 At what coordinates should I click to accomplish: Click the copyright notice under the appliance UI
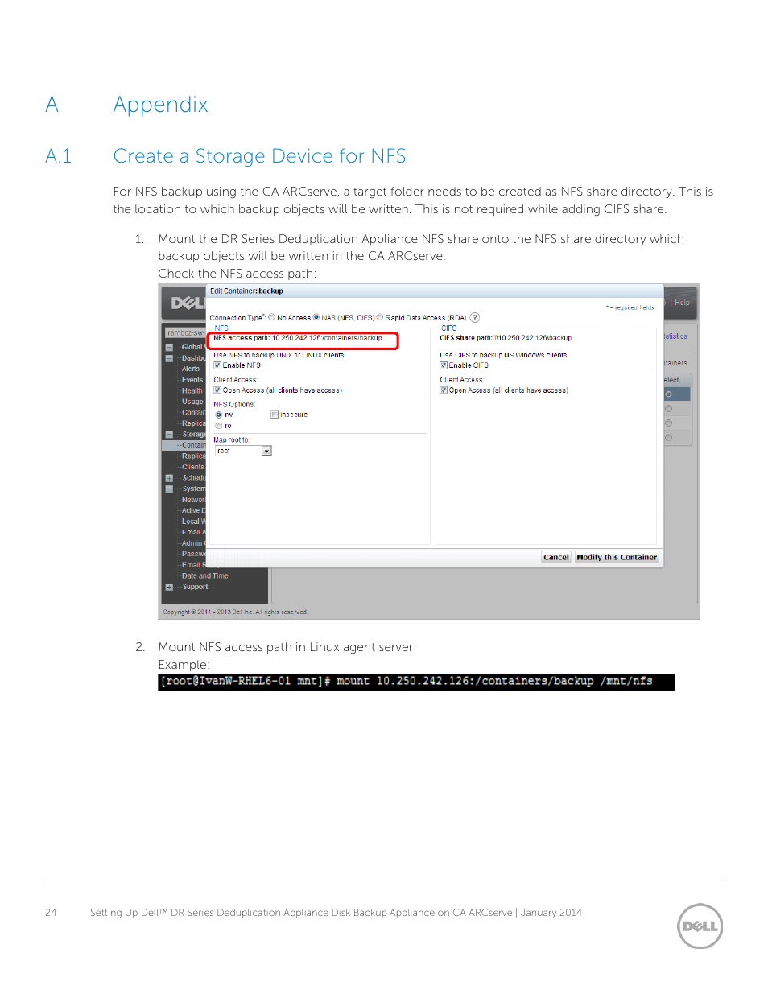click(235, 612)
